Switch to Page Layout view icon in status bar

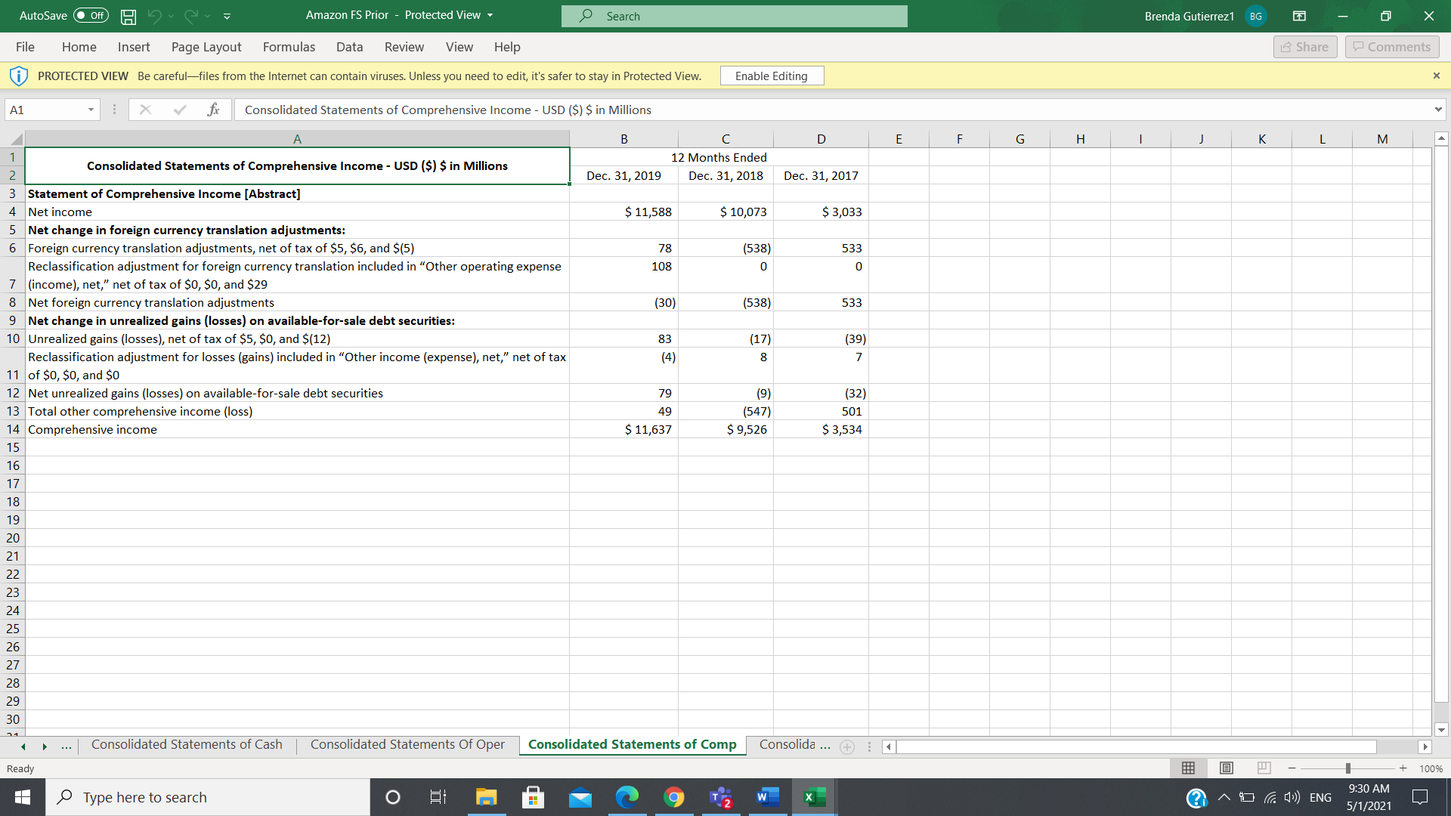coord(1226,768)
